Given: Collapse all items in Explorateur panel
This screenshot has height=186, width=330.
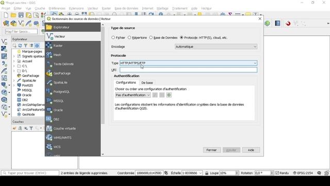Looking at the screenshot, I should [x=31, y=45].
